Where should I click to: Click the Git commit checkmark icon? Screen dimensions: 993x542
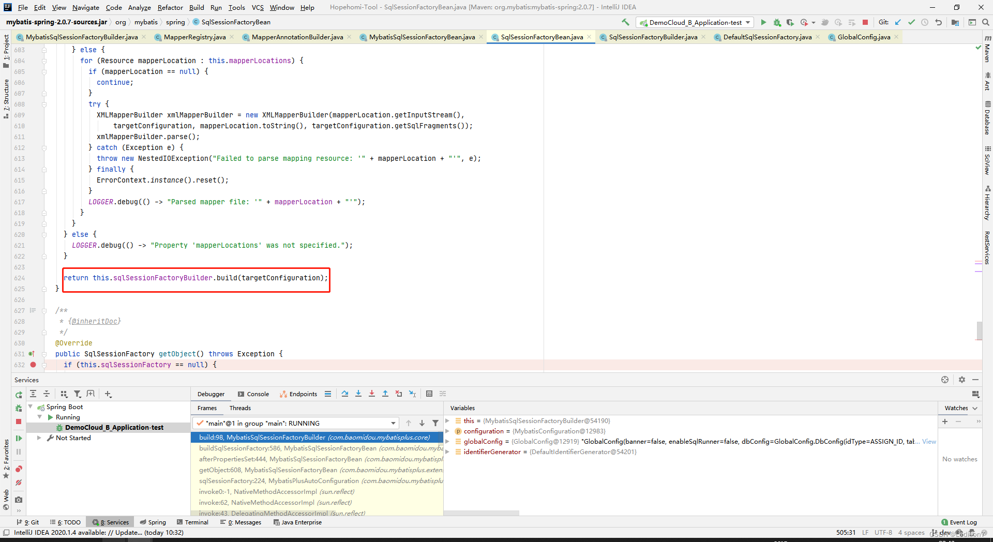911,22
